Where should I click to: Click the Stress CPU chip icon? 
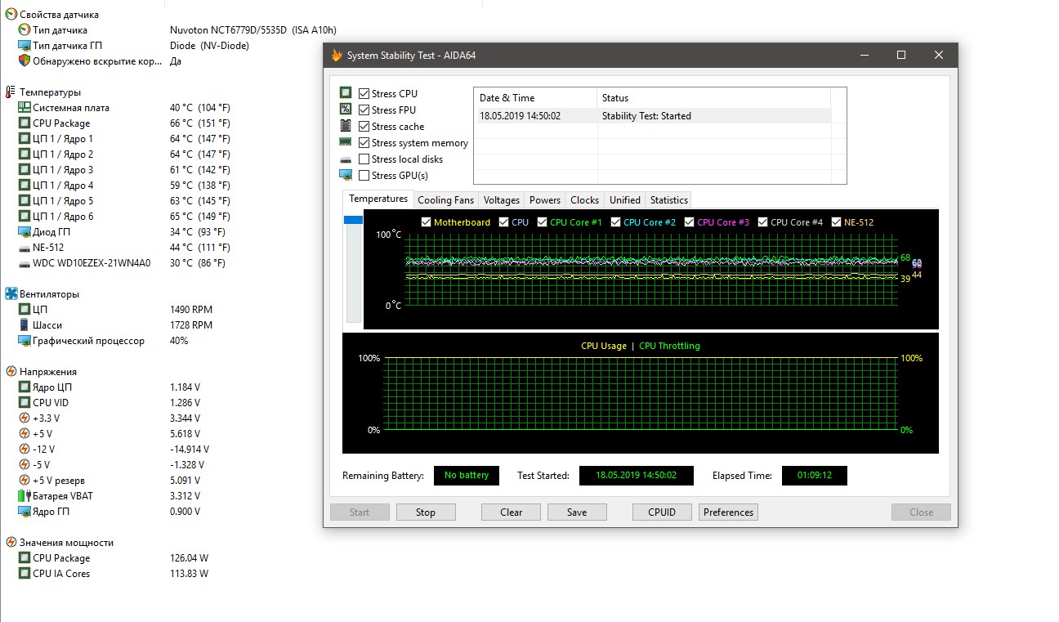tap(346, 93)
